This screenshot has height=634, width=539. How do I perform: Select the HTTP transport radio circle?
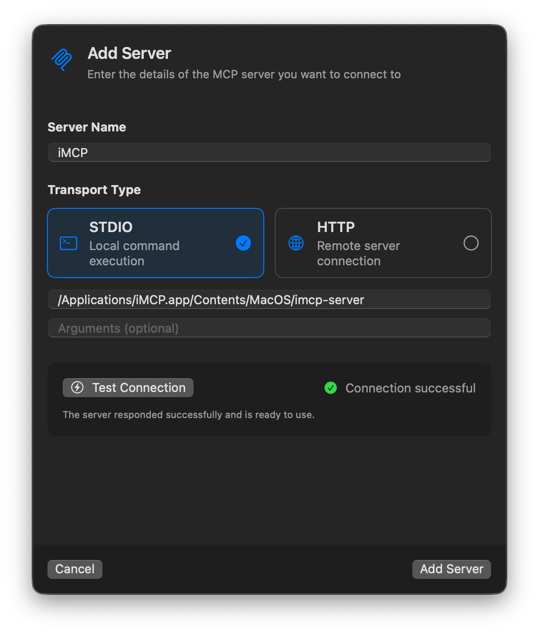click(471, 243)
